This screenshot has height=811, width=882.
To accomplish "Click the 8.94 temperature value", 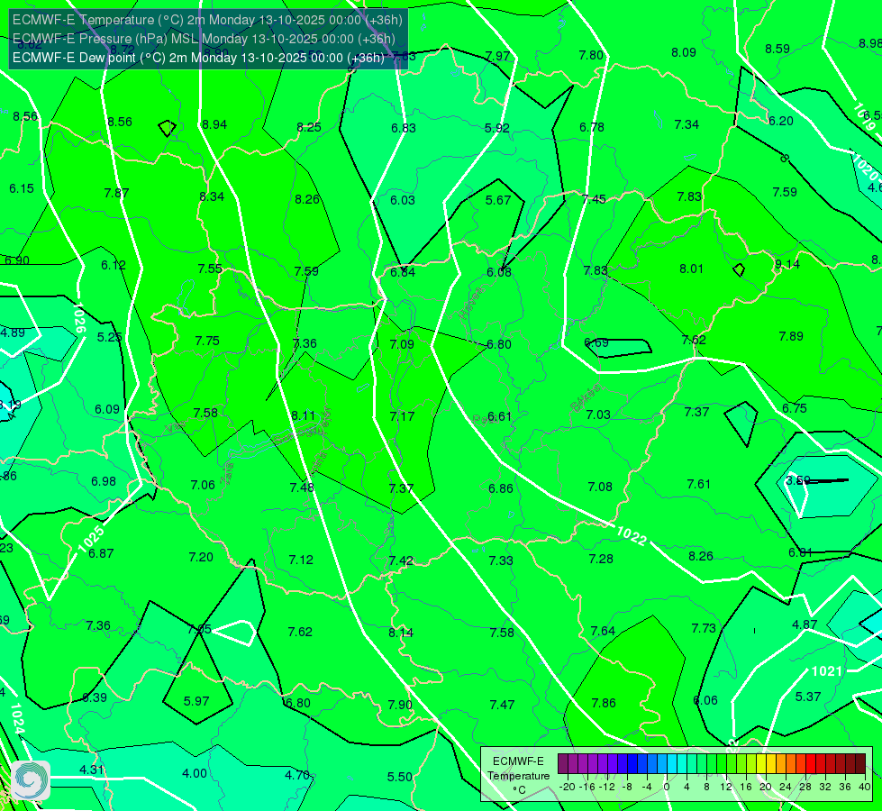I will pos(214,124).
